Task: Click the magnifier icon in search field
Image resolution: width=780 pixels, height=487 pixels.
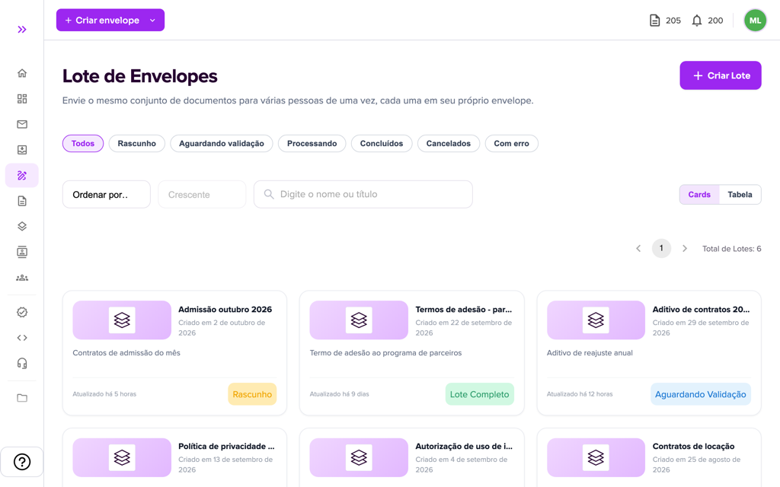Action: (269, 194)
